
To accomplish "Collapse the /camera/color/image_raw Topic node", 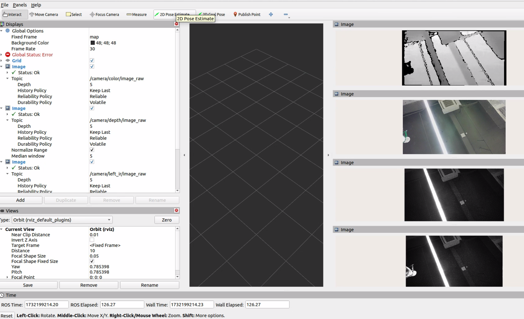I will tap(7, 78).
